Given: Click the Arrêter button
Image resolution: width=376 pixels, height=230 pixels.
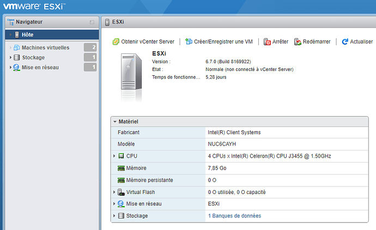Looking at the screenshot, I should pyautogui.click(x=276, y=42).
